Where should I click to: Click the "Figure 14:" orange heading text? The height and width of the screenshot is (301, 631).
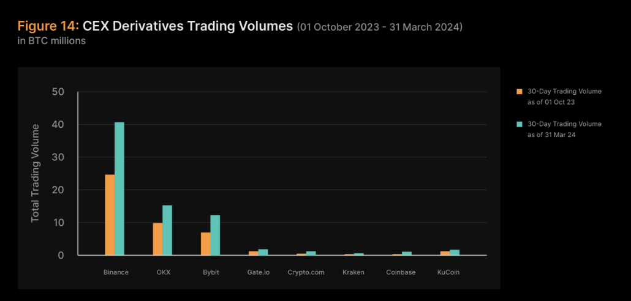click(x=48, y=26)
